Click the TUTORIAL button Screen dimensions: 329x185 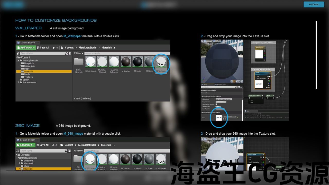point(314,4)
